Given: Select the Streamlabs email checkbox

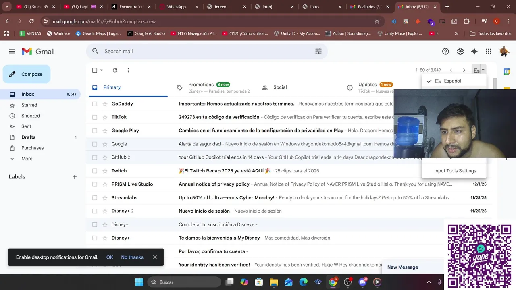Looking at the screenshot, I should (95, 198).
